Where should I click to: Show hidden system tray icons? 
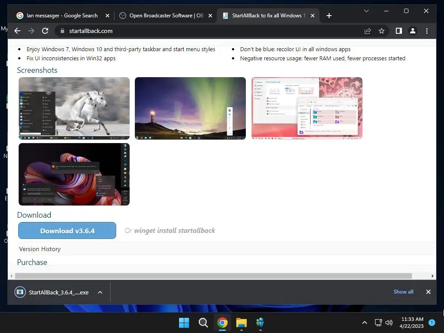(365, 323)
